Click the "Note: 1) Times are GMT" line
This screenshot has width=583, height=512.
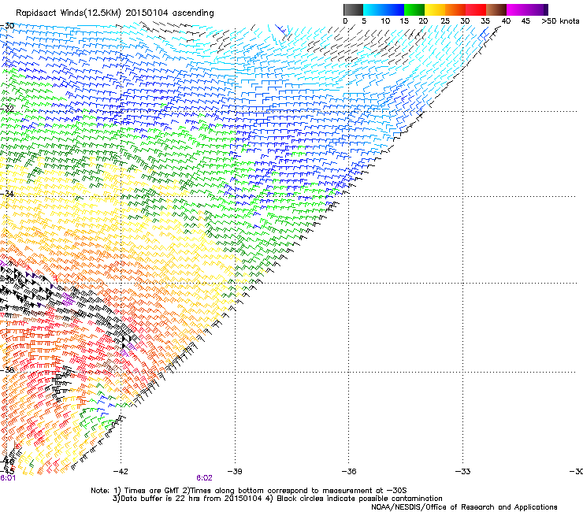click(249, 491)
